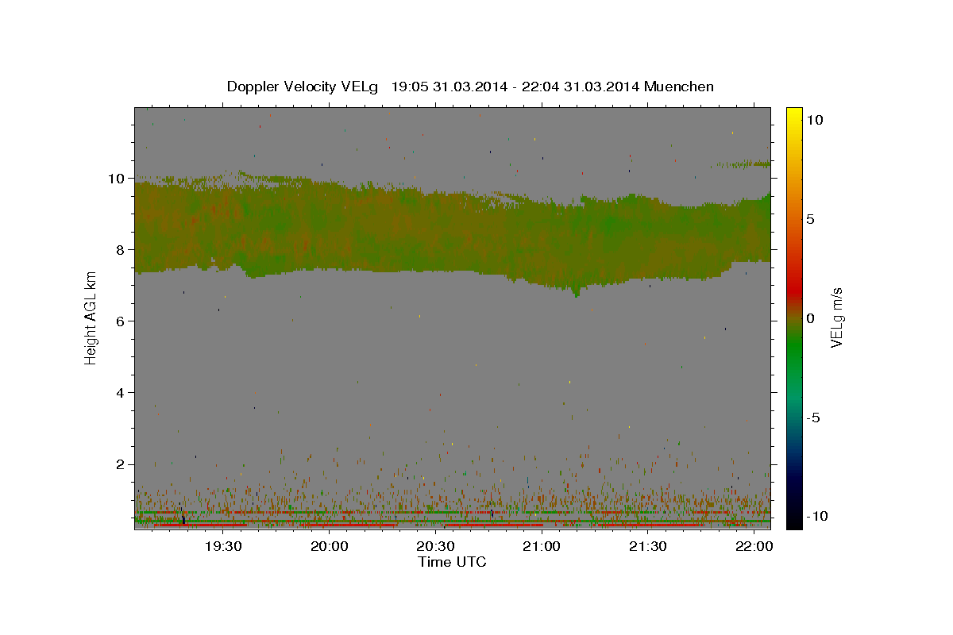Click the 20:00 time tick label

329,546
